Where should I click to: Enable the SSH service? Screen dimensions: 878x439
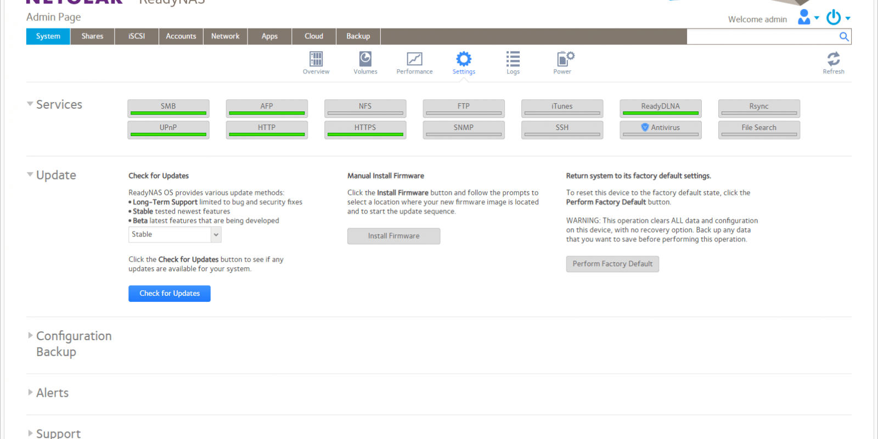click(562, 130)
